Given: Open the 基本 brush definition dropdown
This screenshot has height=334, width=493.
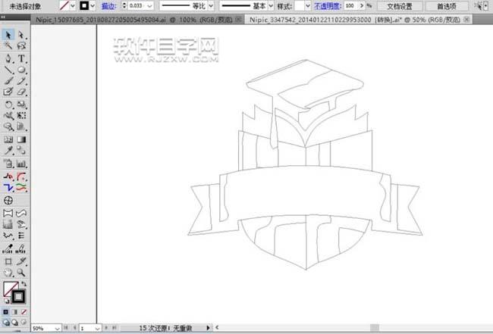Looking at the screenshot, I should pos(271,5).
